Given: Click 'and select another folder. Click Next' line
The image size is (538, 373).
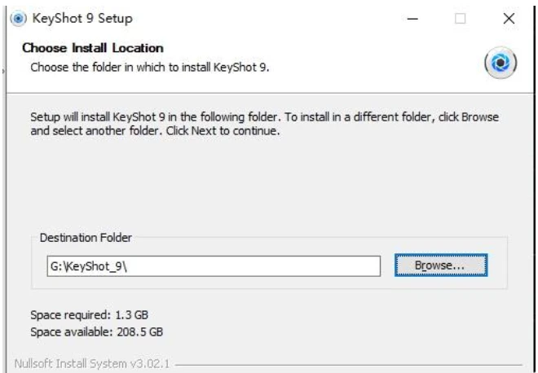Looking at the screenshot, I should [155, 130].
